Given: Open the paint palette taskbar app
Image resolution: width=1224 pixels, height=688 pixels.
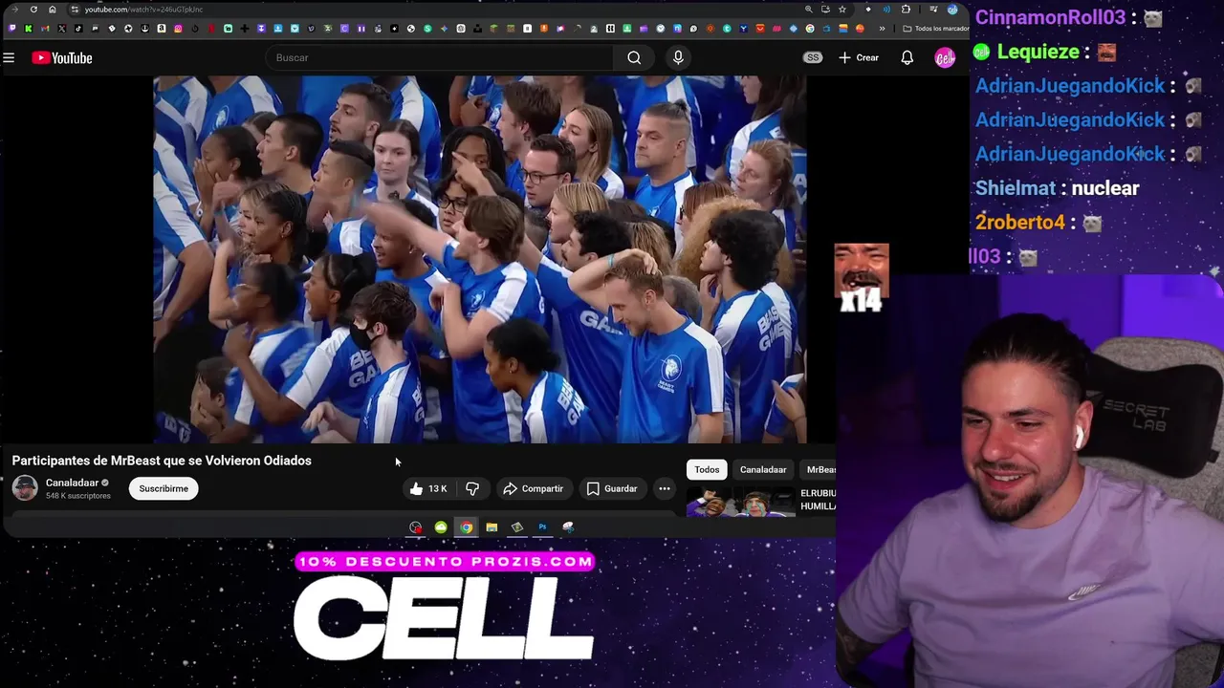Looking at the screenshot, I should [x=568, y=527].
